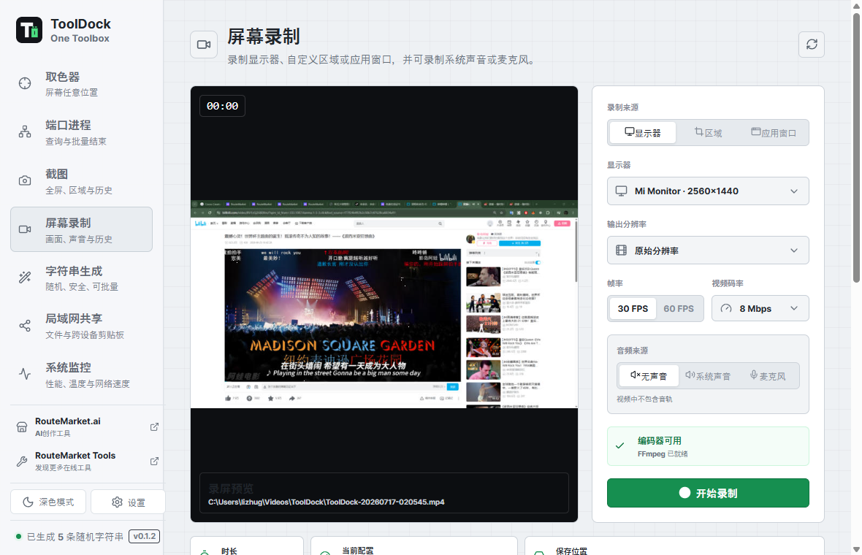862x555 pixels.
Task: Select 系统声音 audio source
Action: (708, 376)
